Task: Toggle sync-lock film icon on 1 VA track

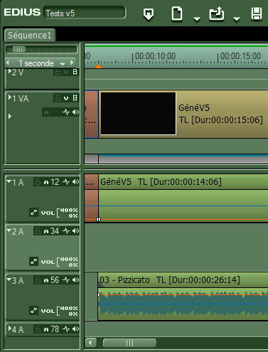Action: pyautogui.click(x=75, y=97)
